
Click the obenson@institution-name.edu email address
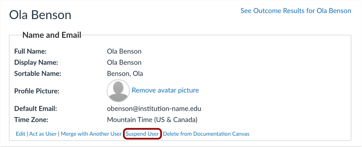coord(154,109)
